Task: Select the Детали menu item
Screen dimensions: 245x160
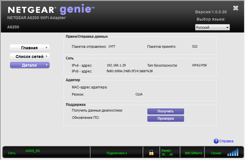Action: 30,65
